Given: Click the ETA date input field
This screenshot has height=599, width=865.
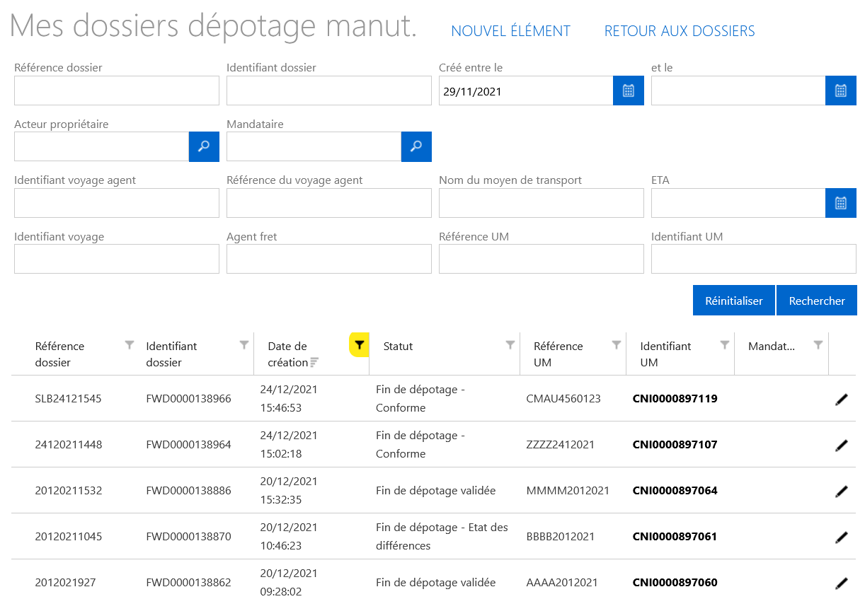Looking at the screenshot, I should 738,203.
